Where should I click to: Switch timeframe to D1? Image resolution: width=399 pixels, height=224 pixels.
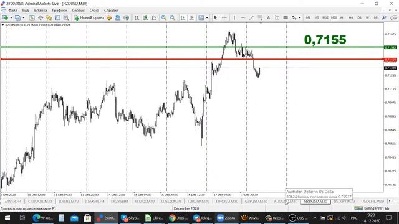tap(360, 17)
